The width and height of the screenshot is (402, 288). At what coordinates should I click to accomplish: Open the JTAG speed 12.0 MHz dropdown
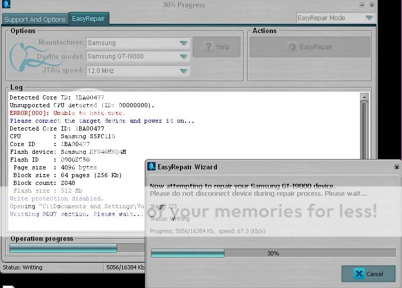(138, 70)
